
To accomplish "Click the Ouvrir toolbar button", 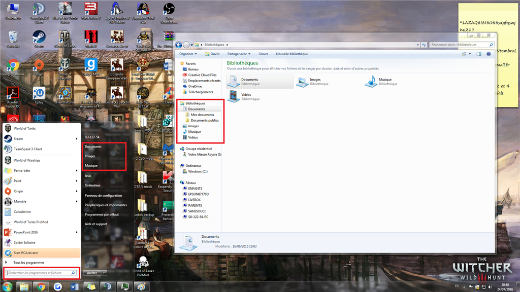I will click(212, 54).
